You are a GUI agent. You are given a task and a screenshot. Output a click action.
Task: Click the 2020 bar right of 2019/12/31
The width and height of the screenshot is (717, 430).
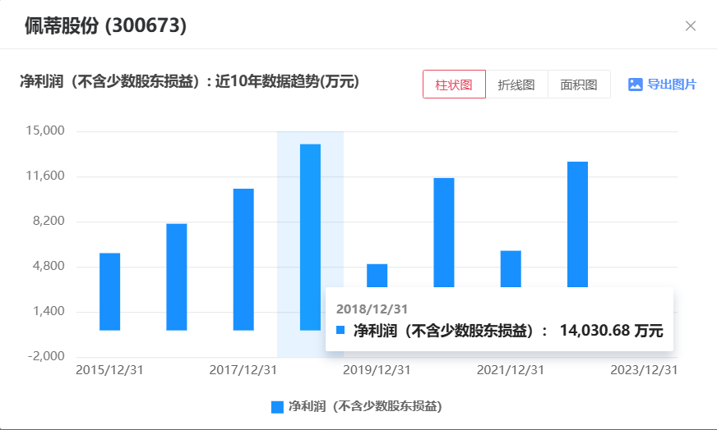[x=444, y=230]
